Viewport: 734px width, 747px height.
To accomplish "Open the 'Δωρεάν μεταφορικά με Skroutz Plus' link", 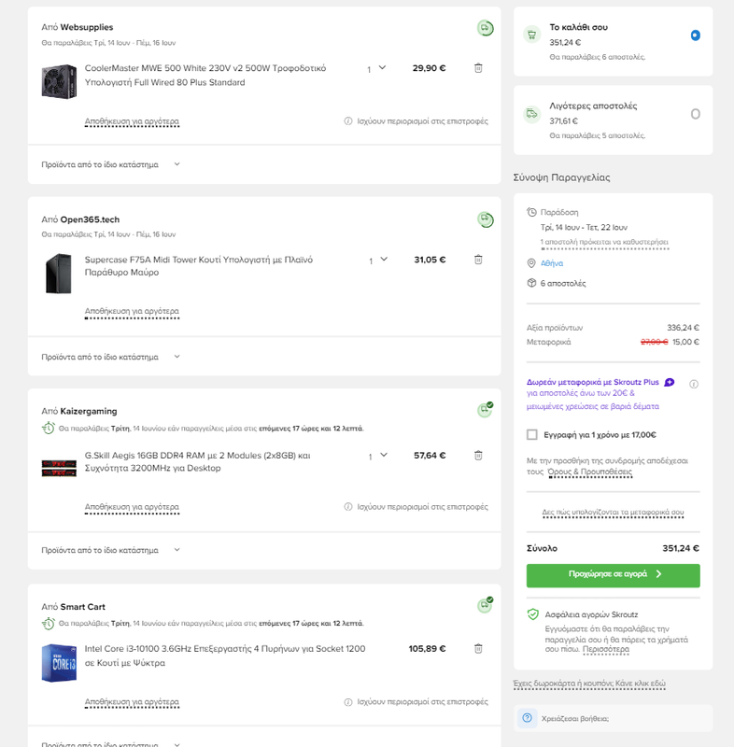I will pos(593,382).
